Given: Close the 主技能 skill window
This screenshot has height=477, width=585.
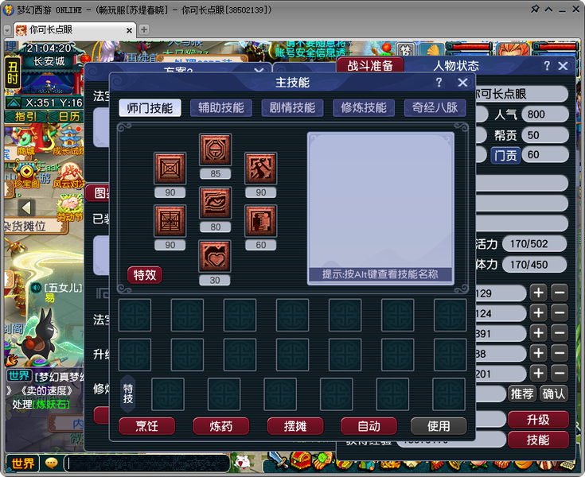Looking at the screenshot, I should pyautogui.click(x=462, y=83).
